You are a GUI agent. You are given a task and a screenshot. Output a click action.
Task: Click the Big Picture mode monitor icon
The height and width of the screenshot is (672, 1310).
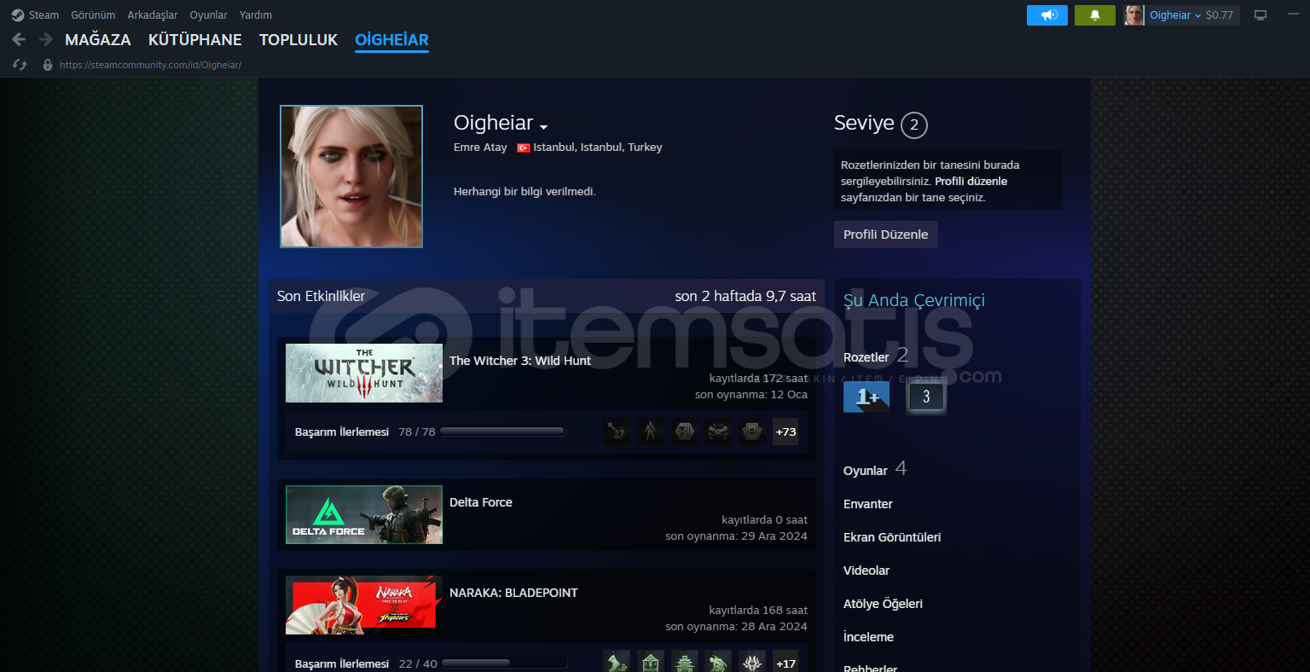(x=1261, y=15)
